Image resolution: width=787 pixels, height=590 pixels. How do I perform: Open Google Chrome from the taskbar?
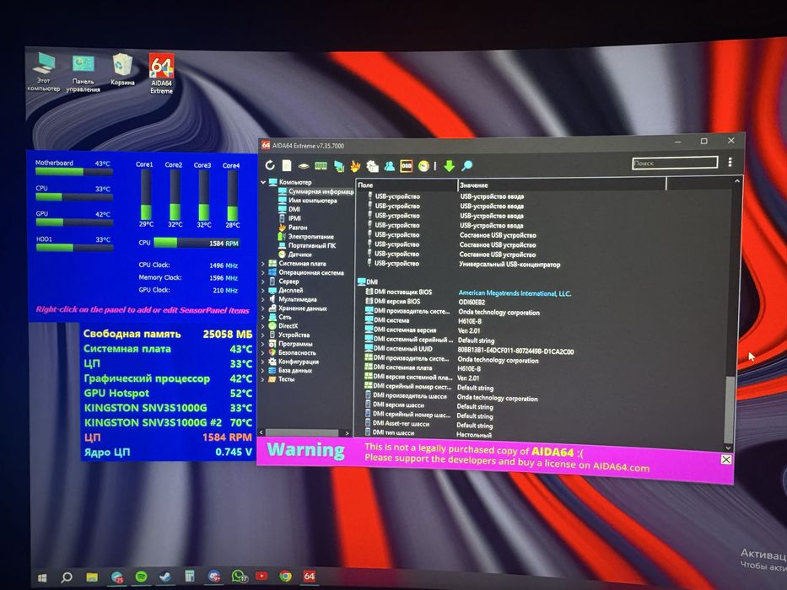285,576
